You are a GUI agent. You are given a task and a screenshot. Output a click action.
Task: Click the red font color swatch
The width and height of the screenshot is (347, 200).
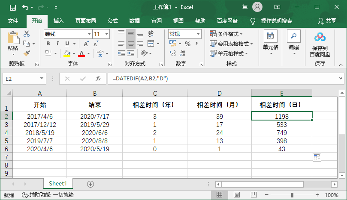tap(81, 53)
